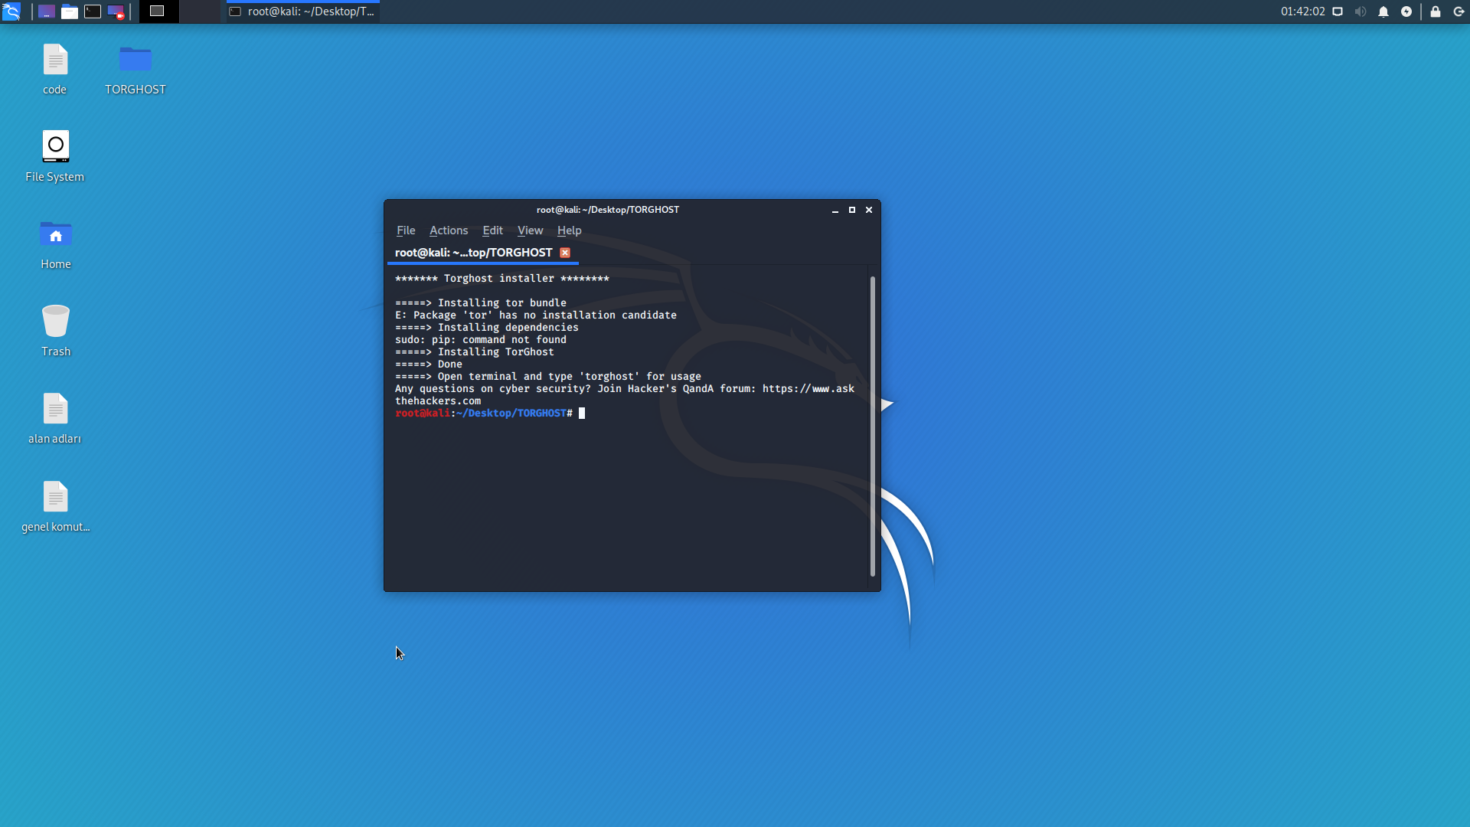Launch the file manager from the panel
Viewport: 1470px width, 827px height.
click(x=70, y=11)
